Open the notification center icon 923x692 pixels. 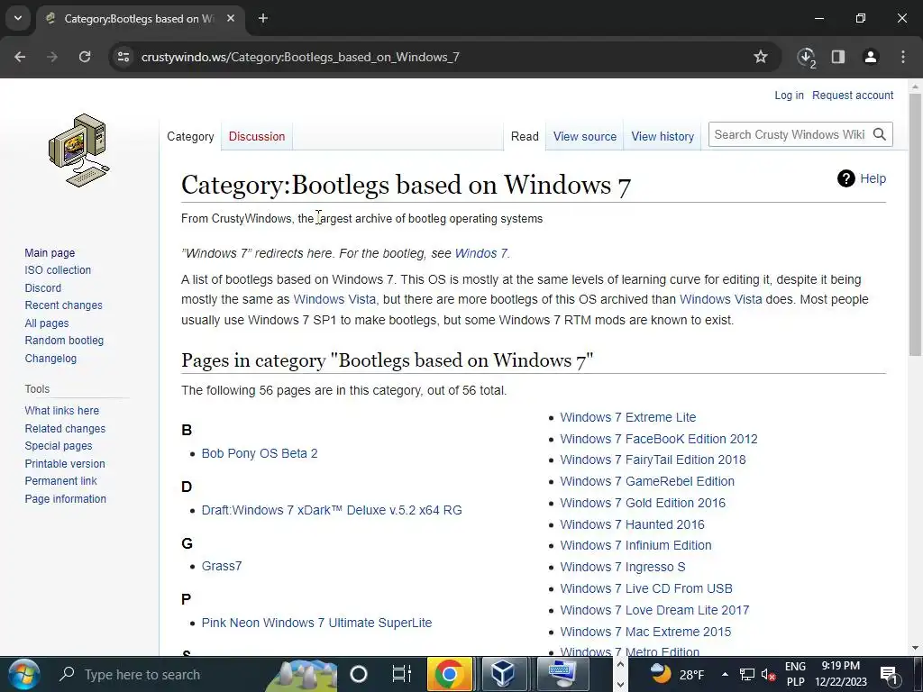point(888,674)
